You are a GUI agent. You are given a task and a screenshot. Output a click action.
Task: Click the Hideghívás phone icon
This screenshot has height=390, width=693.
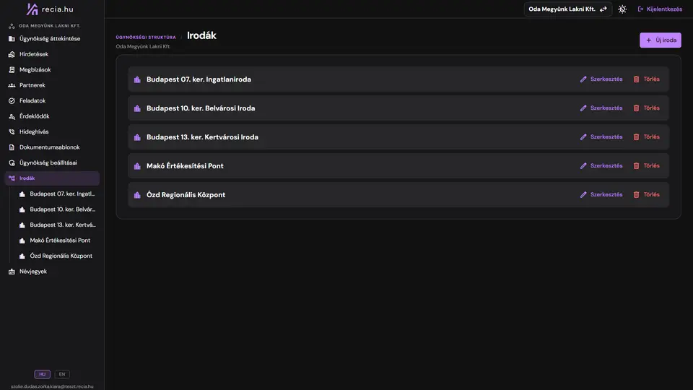(x=12, y=131)
